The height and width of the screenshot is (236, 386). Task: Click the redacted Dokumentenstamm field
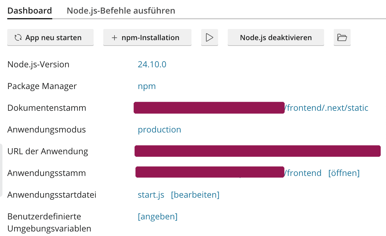pos(209,108)
